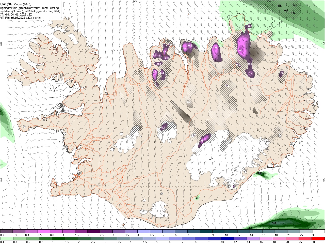Click the '0.8' tick label on the snow scale
Viewport: 325px width, 244px height.
(52, 235)
